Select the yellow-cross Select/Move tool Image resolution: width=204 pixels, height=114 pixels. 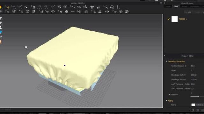click(8, 7)
